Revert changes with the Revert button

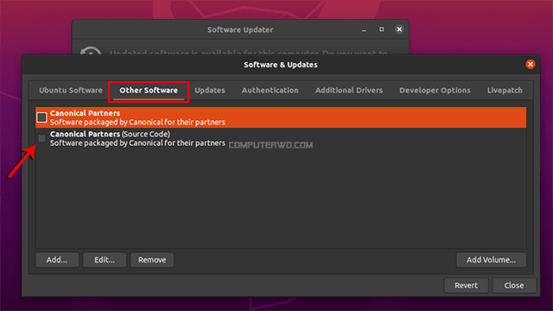point(466,285)
